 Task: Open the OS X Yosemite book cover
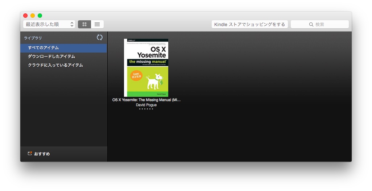pos(146,68)
